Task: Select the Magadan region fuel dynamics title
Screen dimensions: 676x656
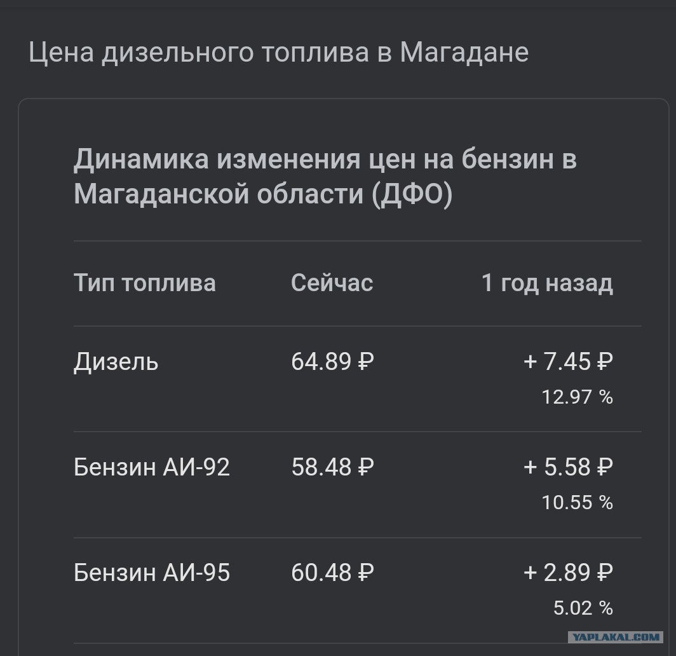Action: [x=325, y=177]
